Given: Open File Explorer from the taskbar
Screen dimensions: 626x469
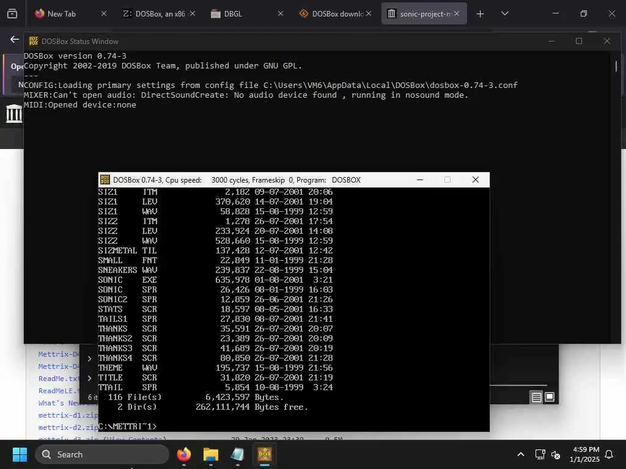Looking at the screenshot, I should (210, 454).
